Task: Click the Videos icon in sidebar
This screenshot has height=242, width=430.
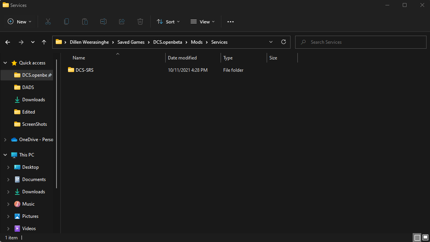Action: pos(17,228)
